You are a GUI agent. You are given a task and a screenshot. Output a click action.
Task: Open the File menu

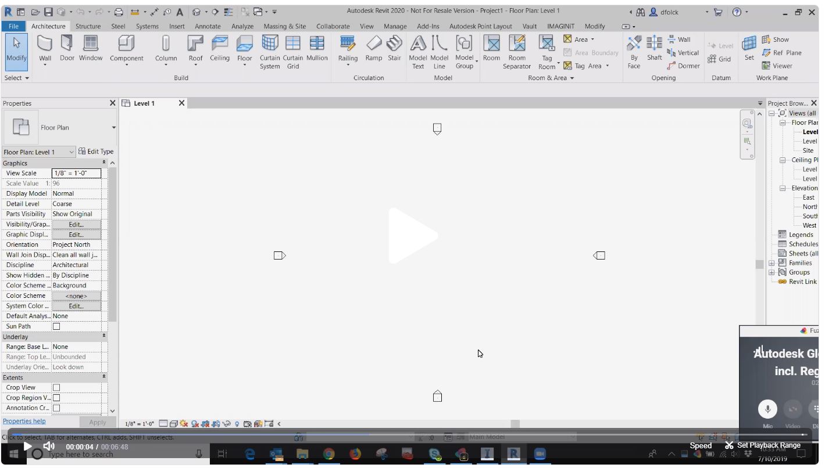[x=13, y=26]
